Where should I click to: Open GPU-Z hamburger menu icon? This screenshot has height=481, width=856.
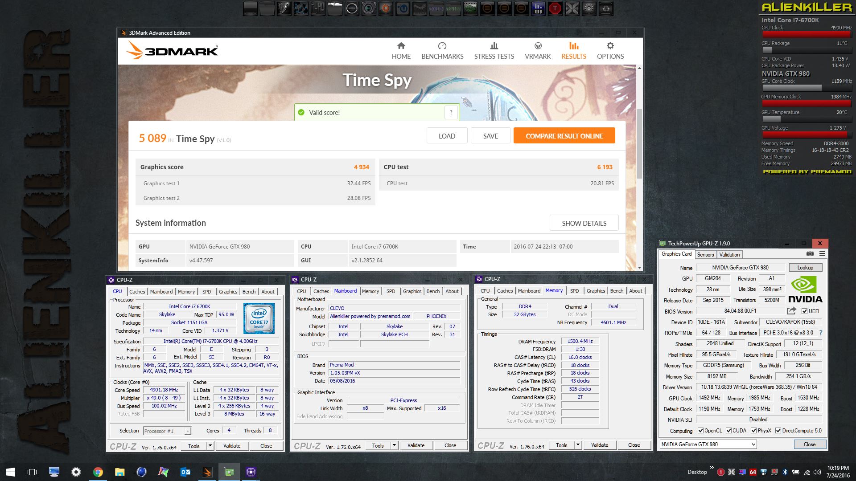click(822, 253)
